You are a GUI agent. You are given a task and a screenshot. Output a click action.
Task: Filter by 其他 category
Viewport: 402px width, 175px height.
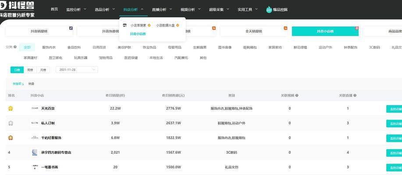coord(203,58)
